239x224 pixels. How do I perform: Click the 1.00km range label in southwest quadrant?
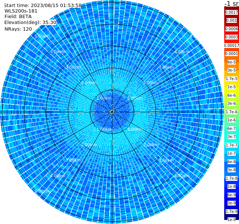[x=104, y=129]
